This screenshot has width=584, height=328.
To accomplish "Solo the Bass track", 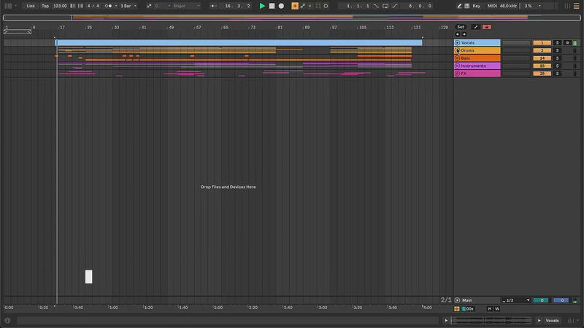I will click(557, 58).
